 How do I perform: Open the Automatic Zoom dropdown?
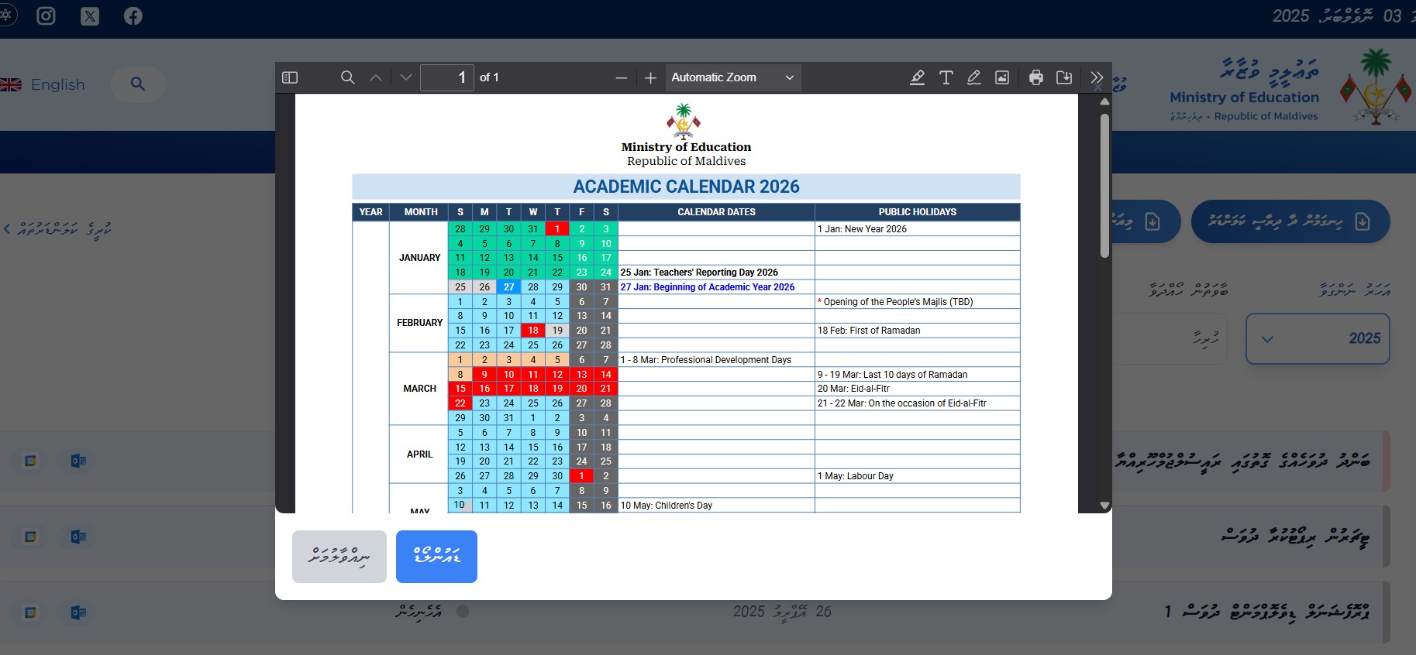click(732, 77)
